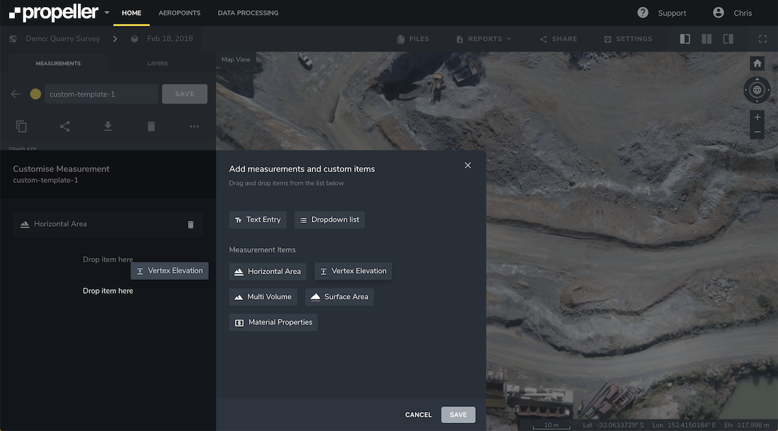Image resolution: width=778 pixels, height=431 pixels.
Task: Open the Reports dropdown menu
Action: 484,39
